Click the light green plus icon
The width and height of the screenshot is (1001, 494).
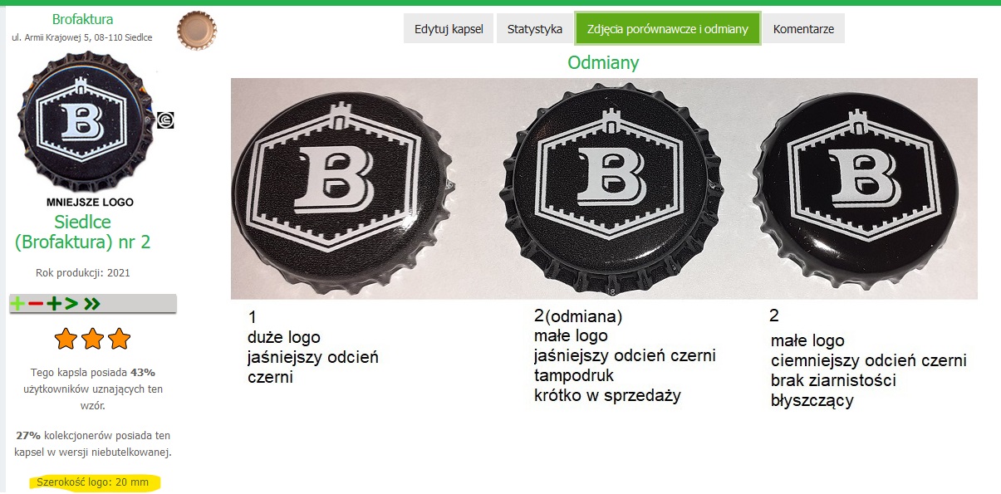pyautogui.click(x=17, y=304)
